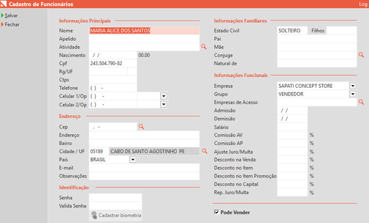Uncheck the Pode Vender checkbox
The width and height of the screenshot is (369, 223).
click(217, 212)
